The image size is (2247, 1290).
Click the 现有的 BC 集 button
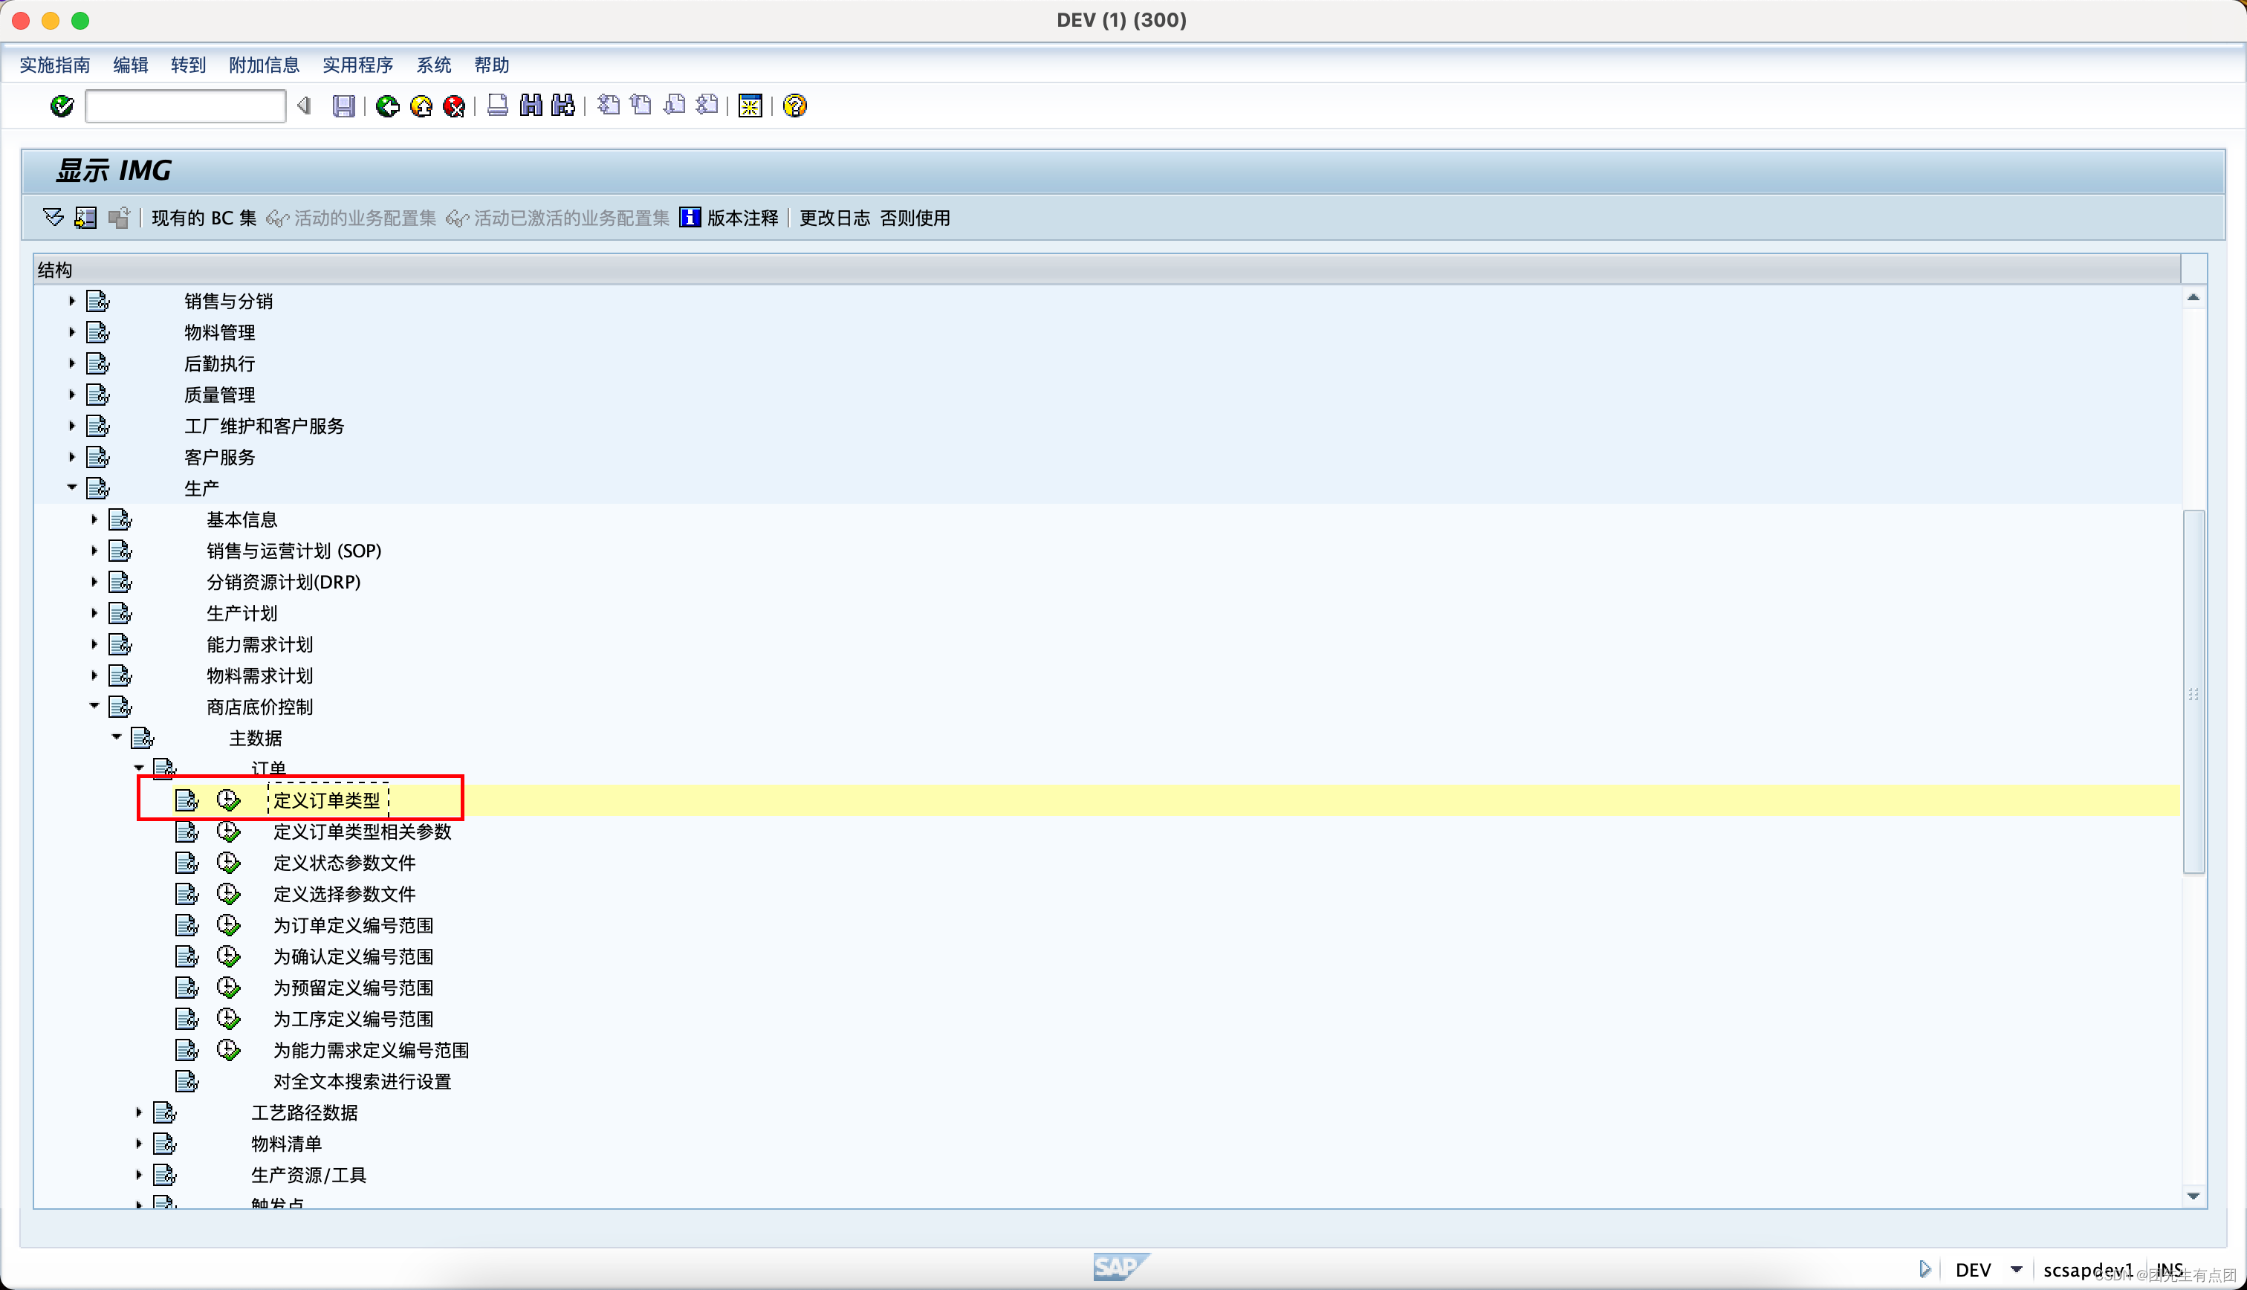pos(204,218)
